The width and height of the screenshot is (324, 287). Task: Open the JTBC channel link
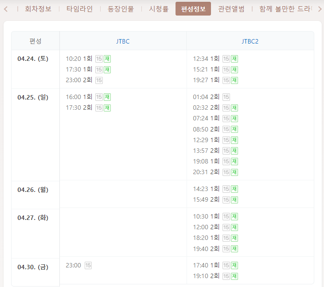[123, 41]
